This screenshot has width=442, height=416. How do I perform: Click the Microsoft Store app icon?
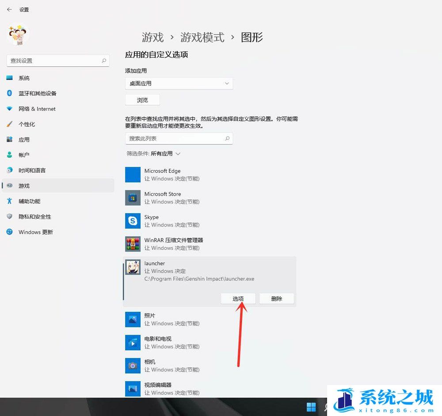tap(132, 197)
